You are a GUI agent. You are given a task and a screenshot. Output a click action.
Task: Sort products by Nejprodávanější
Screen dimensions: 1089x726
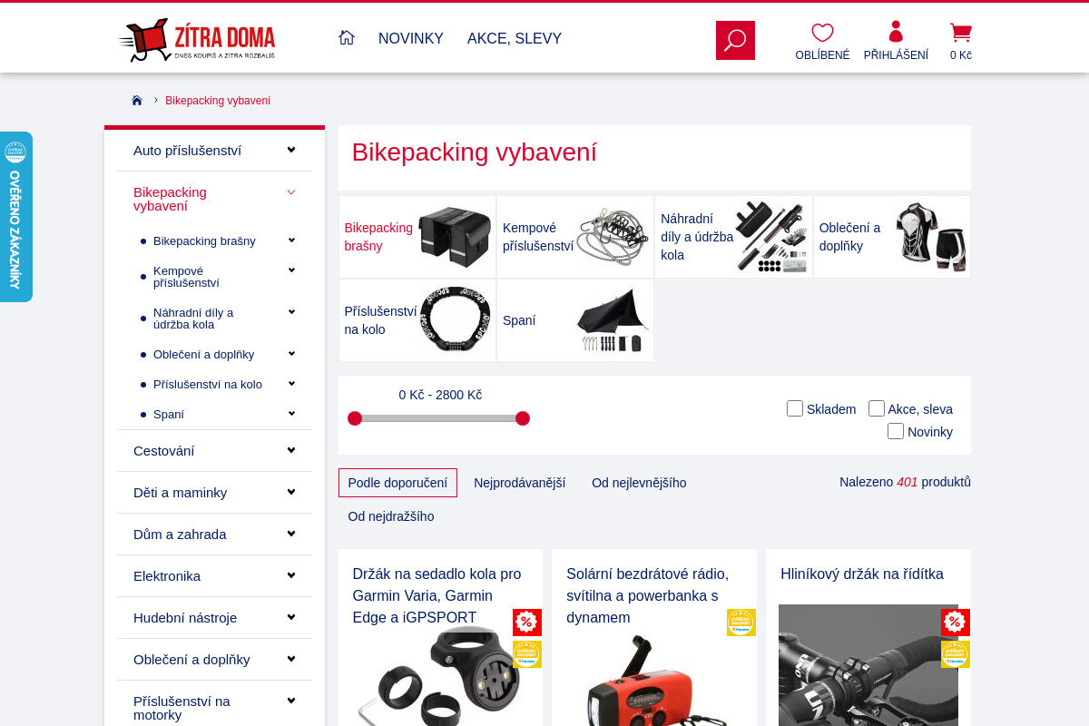coord(519,482)
